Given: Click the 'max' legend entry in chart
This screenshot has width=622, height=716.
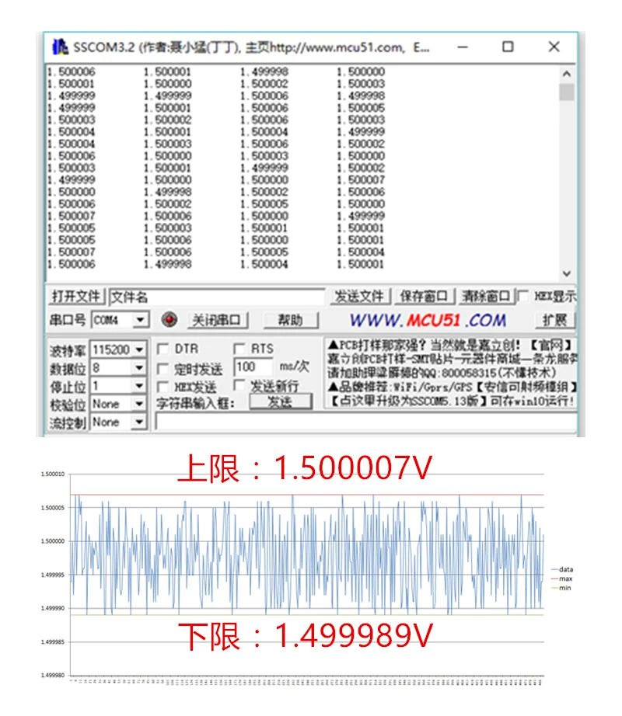Looking at the screenshot, I should (x=562, y=579).
